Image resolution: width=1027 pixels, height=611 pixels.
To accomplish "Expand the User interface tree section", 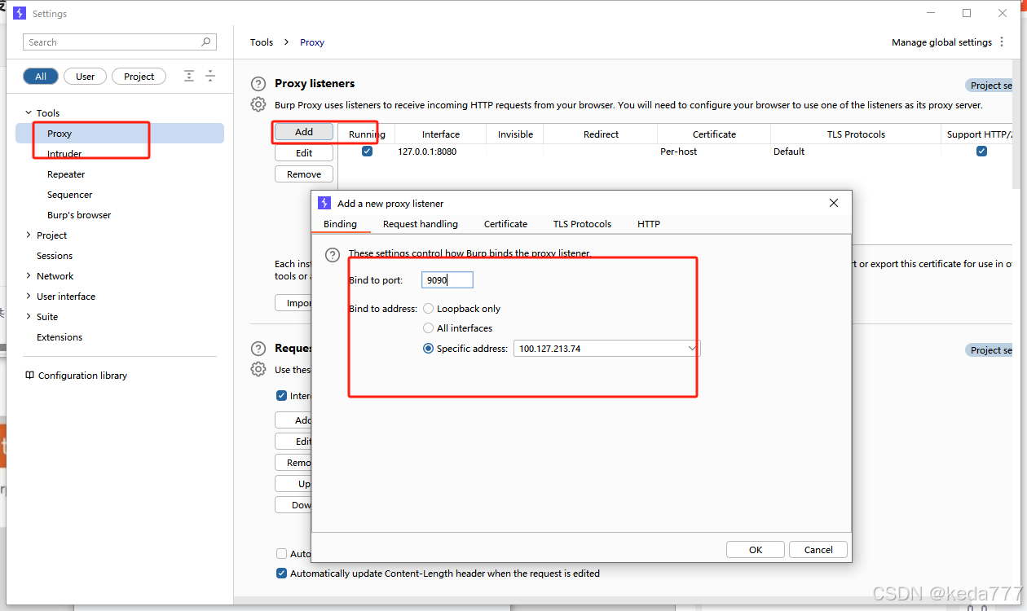I will [29, 297].
